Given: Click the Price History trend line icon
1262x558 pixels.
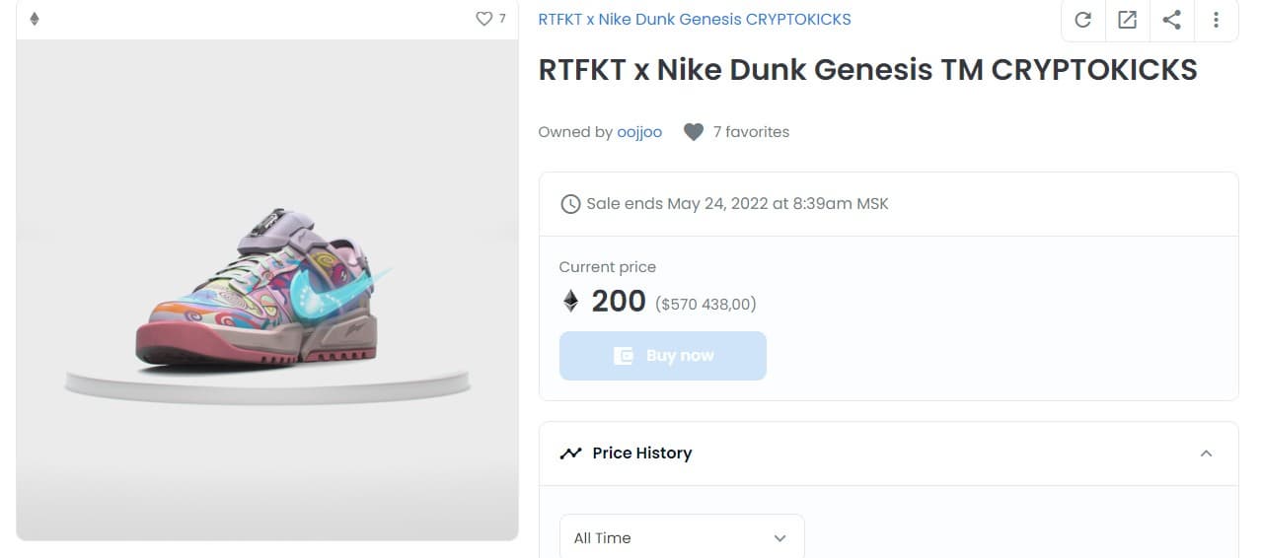Looking at the screenshot, I should tap(570, 453).
